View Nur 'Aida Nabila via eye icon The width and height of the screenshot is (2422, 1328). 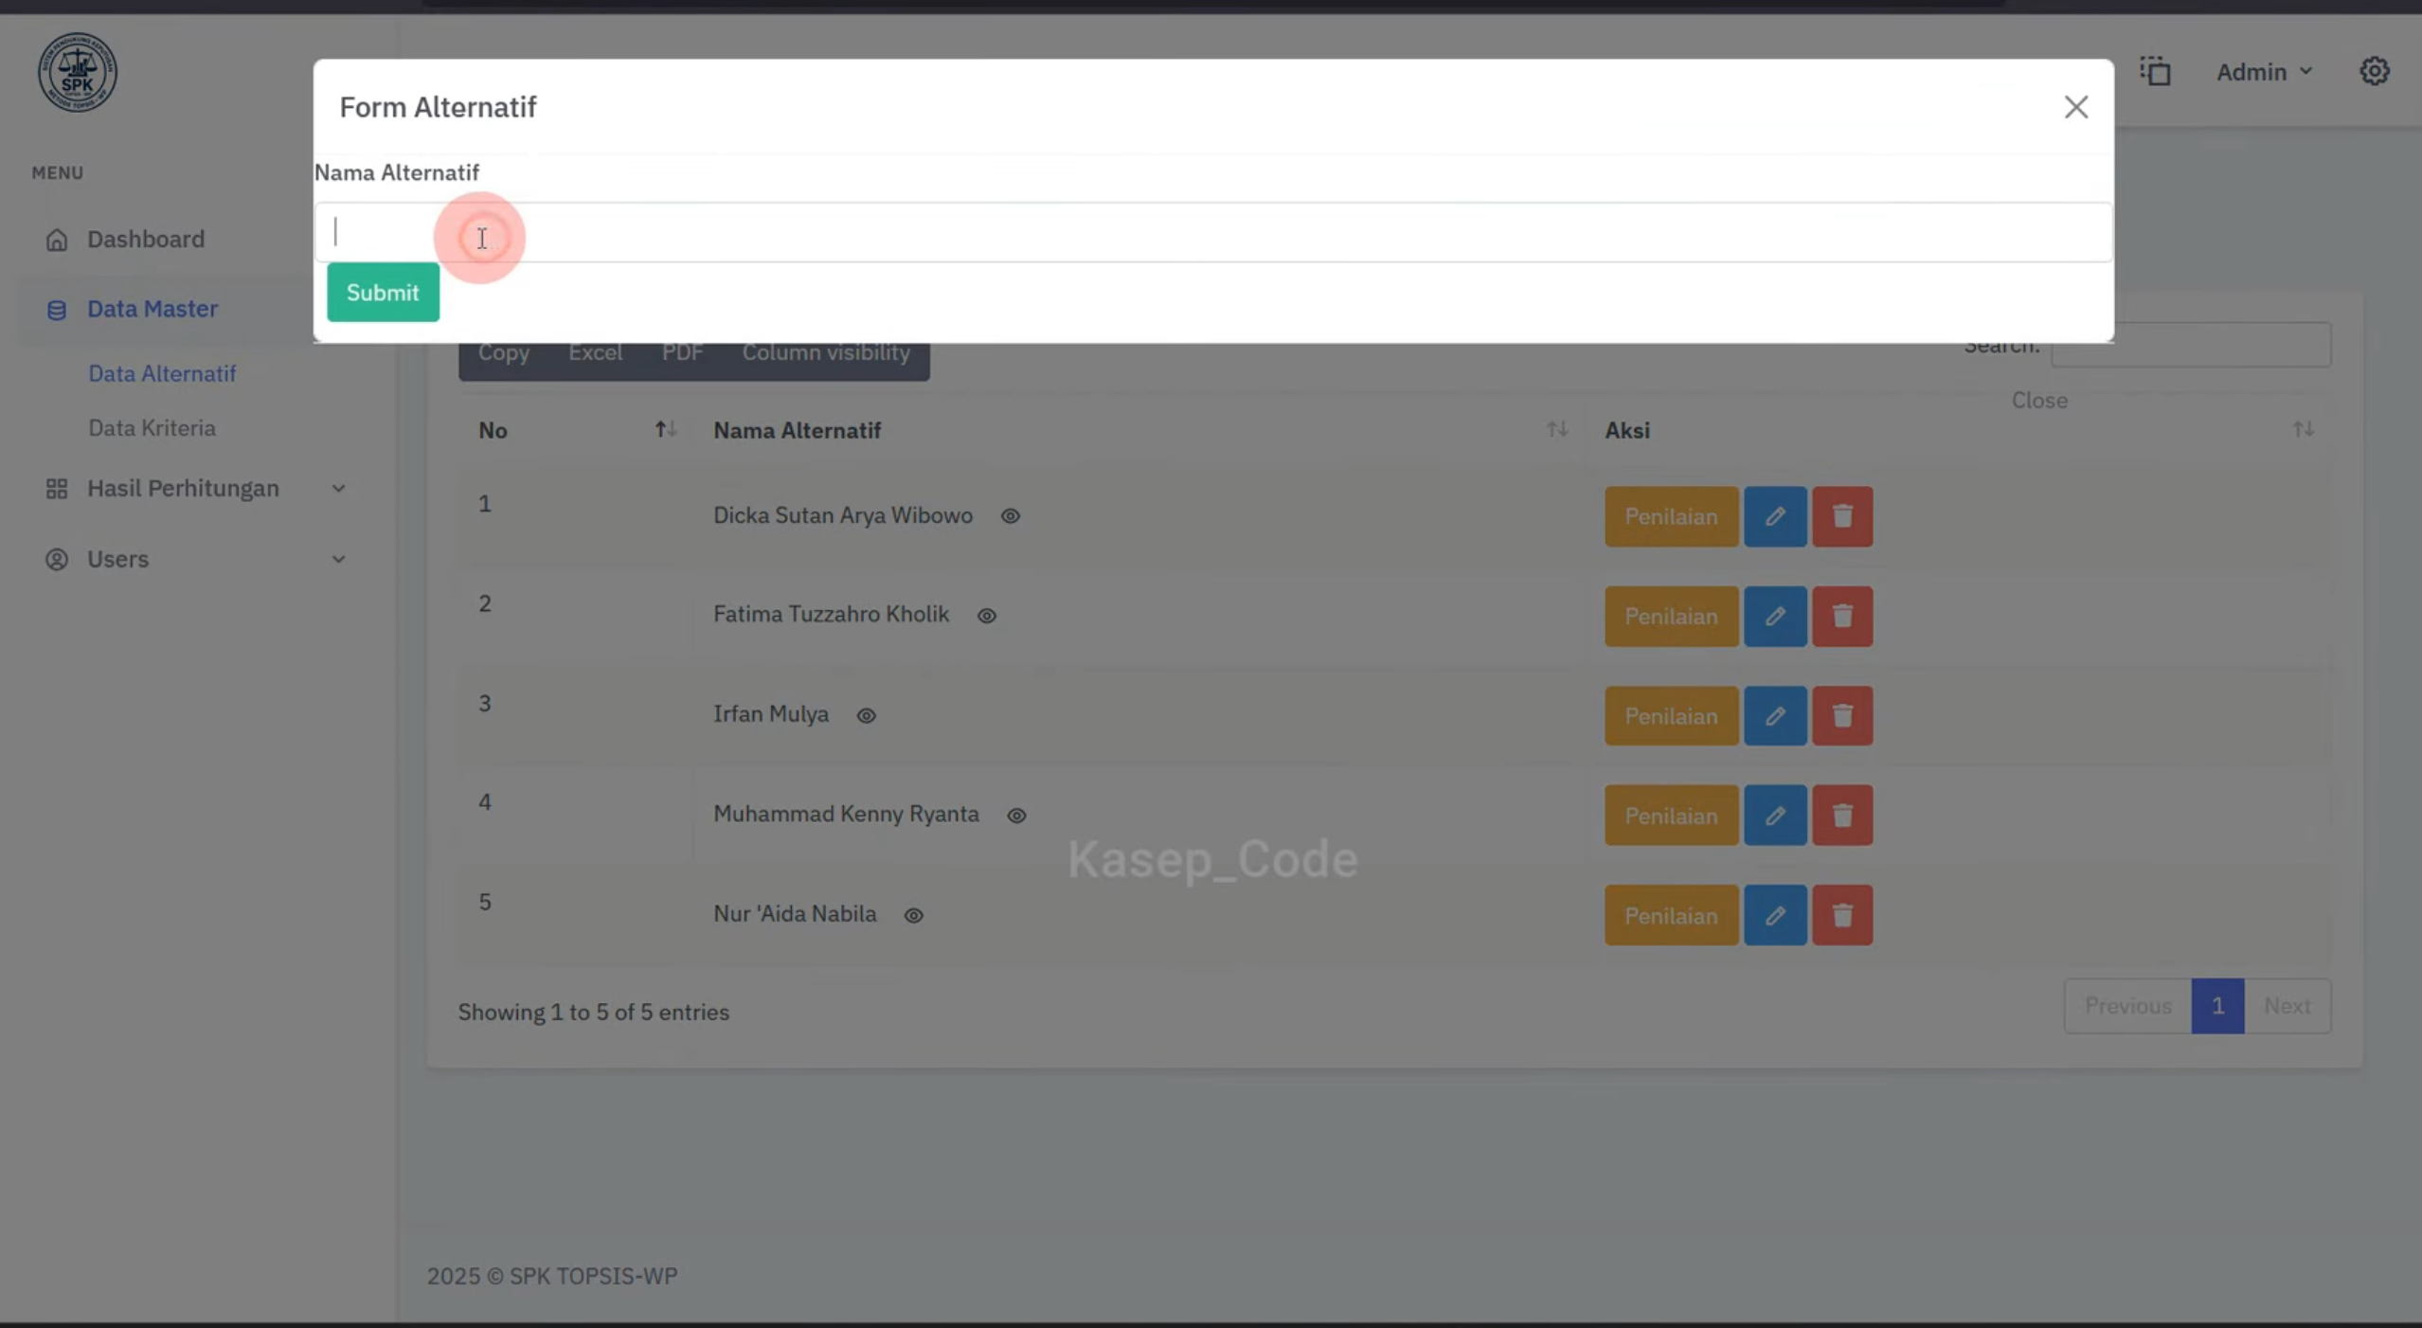(x=913, y=916)
